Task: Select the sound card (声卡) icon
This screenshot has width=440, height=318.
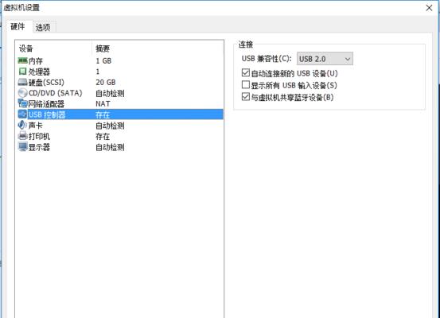Action: click(22, 125)
